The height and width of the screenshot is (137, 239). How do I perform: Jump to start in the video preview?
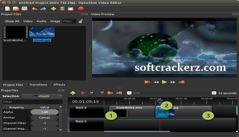coord(147,82)
